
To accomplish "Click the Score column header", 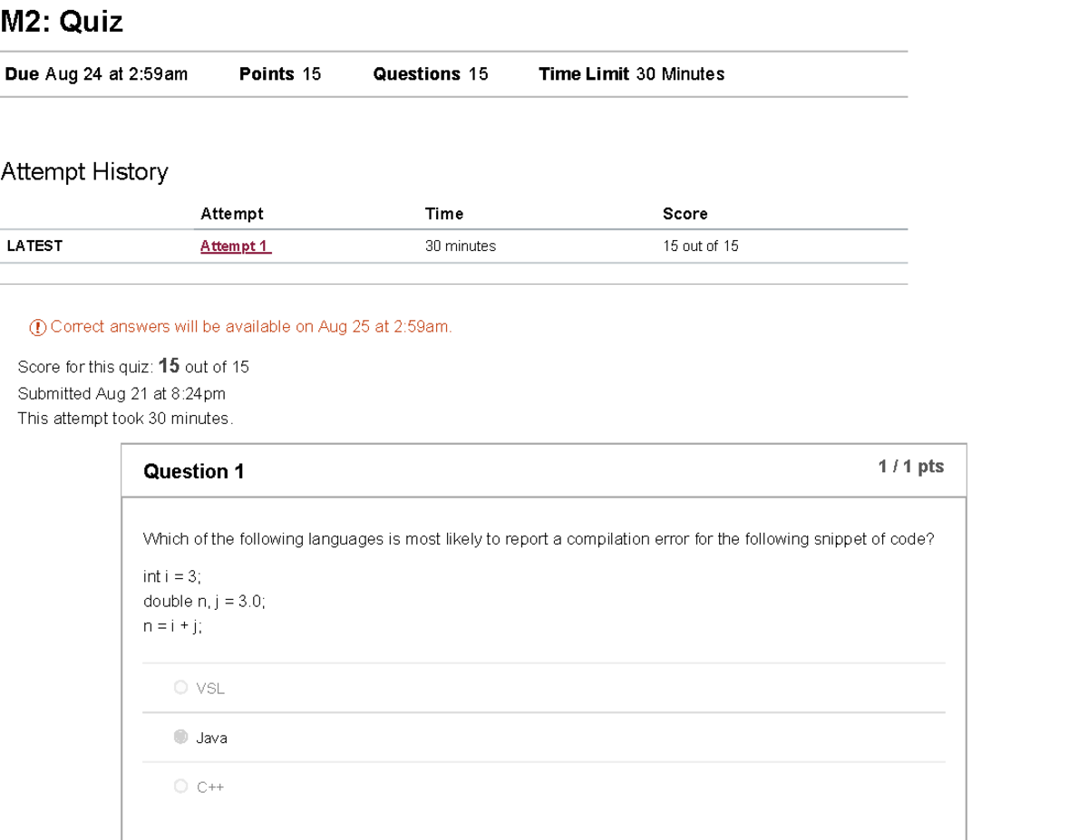I will click(x=684, y=214).
